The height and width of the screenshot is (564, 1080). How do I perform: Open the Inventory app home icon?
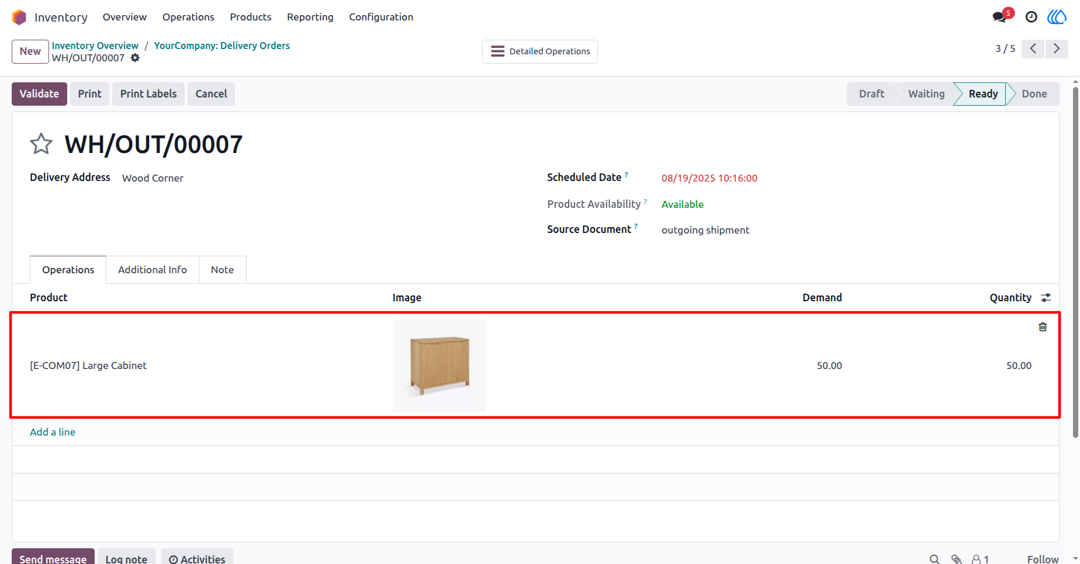click(x=19, y=17)
